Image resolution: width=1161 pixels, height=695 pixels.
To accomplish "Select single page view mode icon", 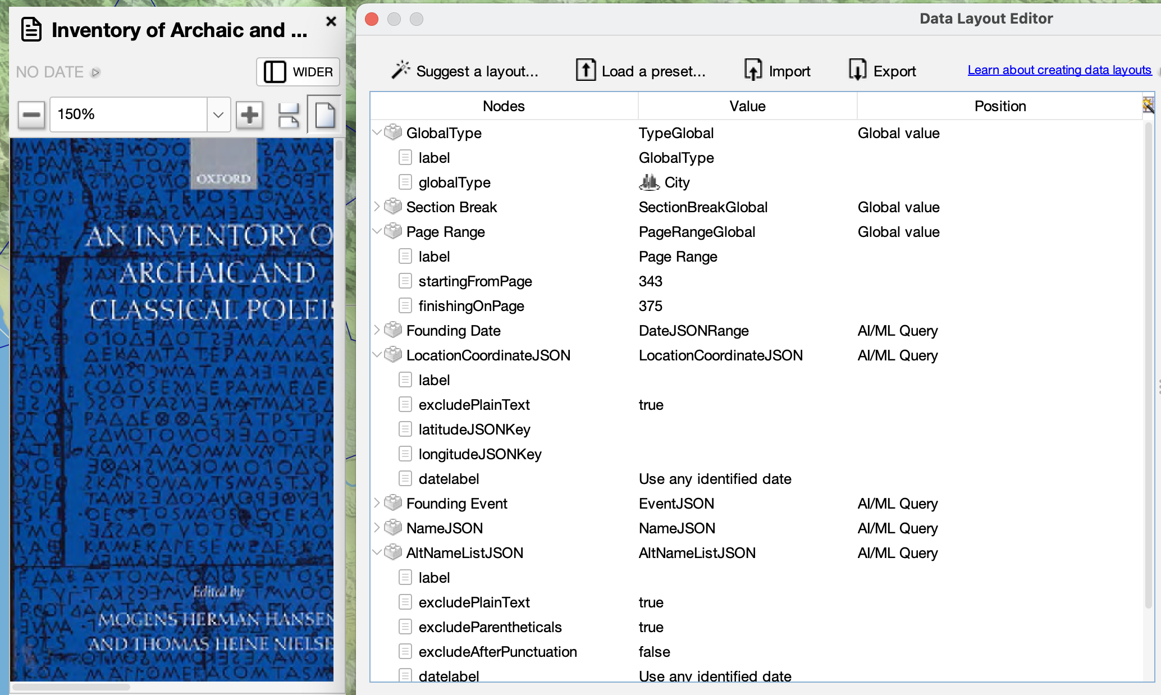I will (324, 115).
